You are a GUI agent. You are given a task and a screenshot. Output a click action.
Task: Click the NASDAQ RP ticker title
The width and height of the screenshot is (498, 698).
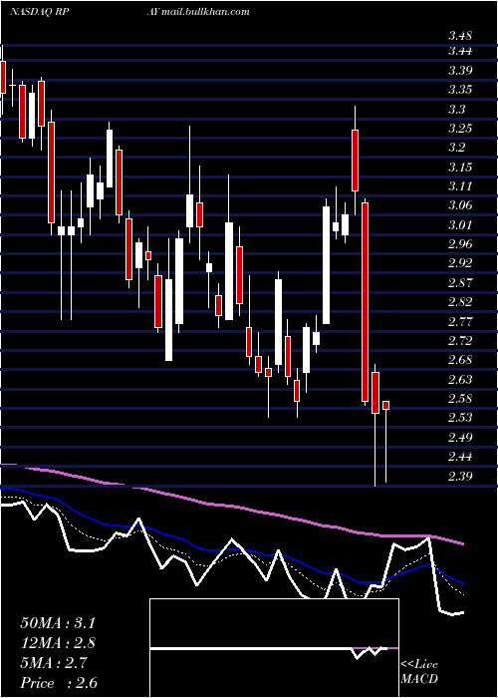[x=42, y=12]
